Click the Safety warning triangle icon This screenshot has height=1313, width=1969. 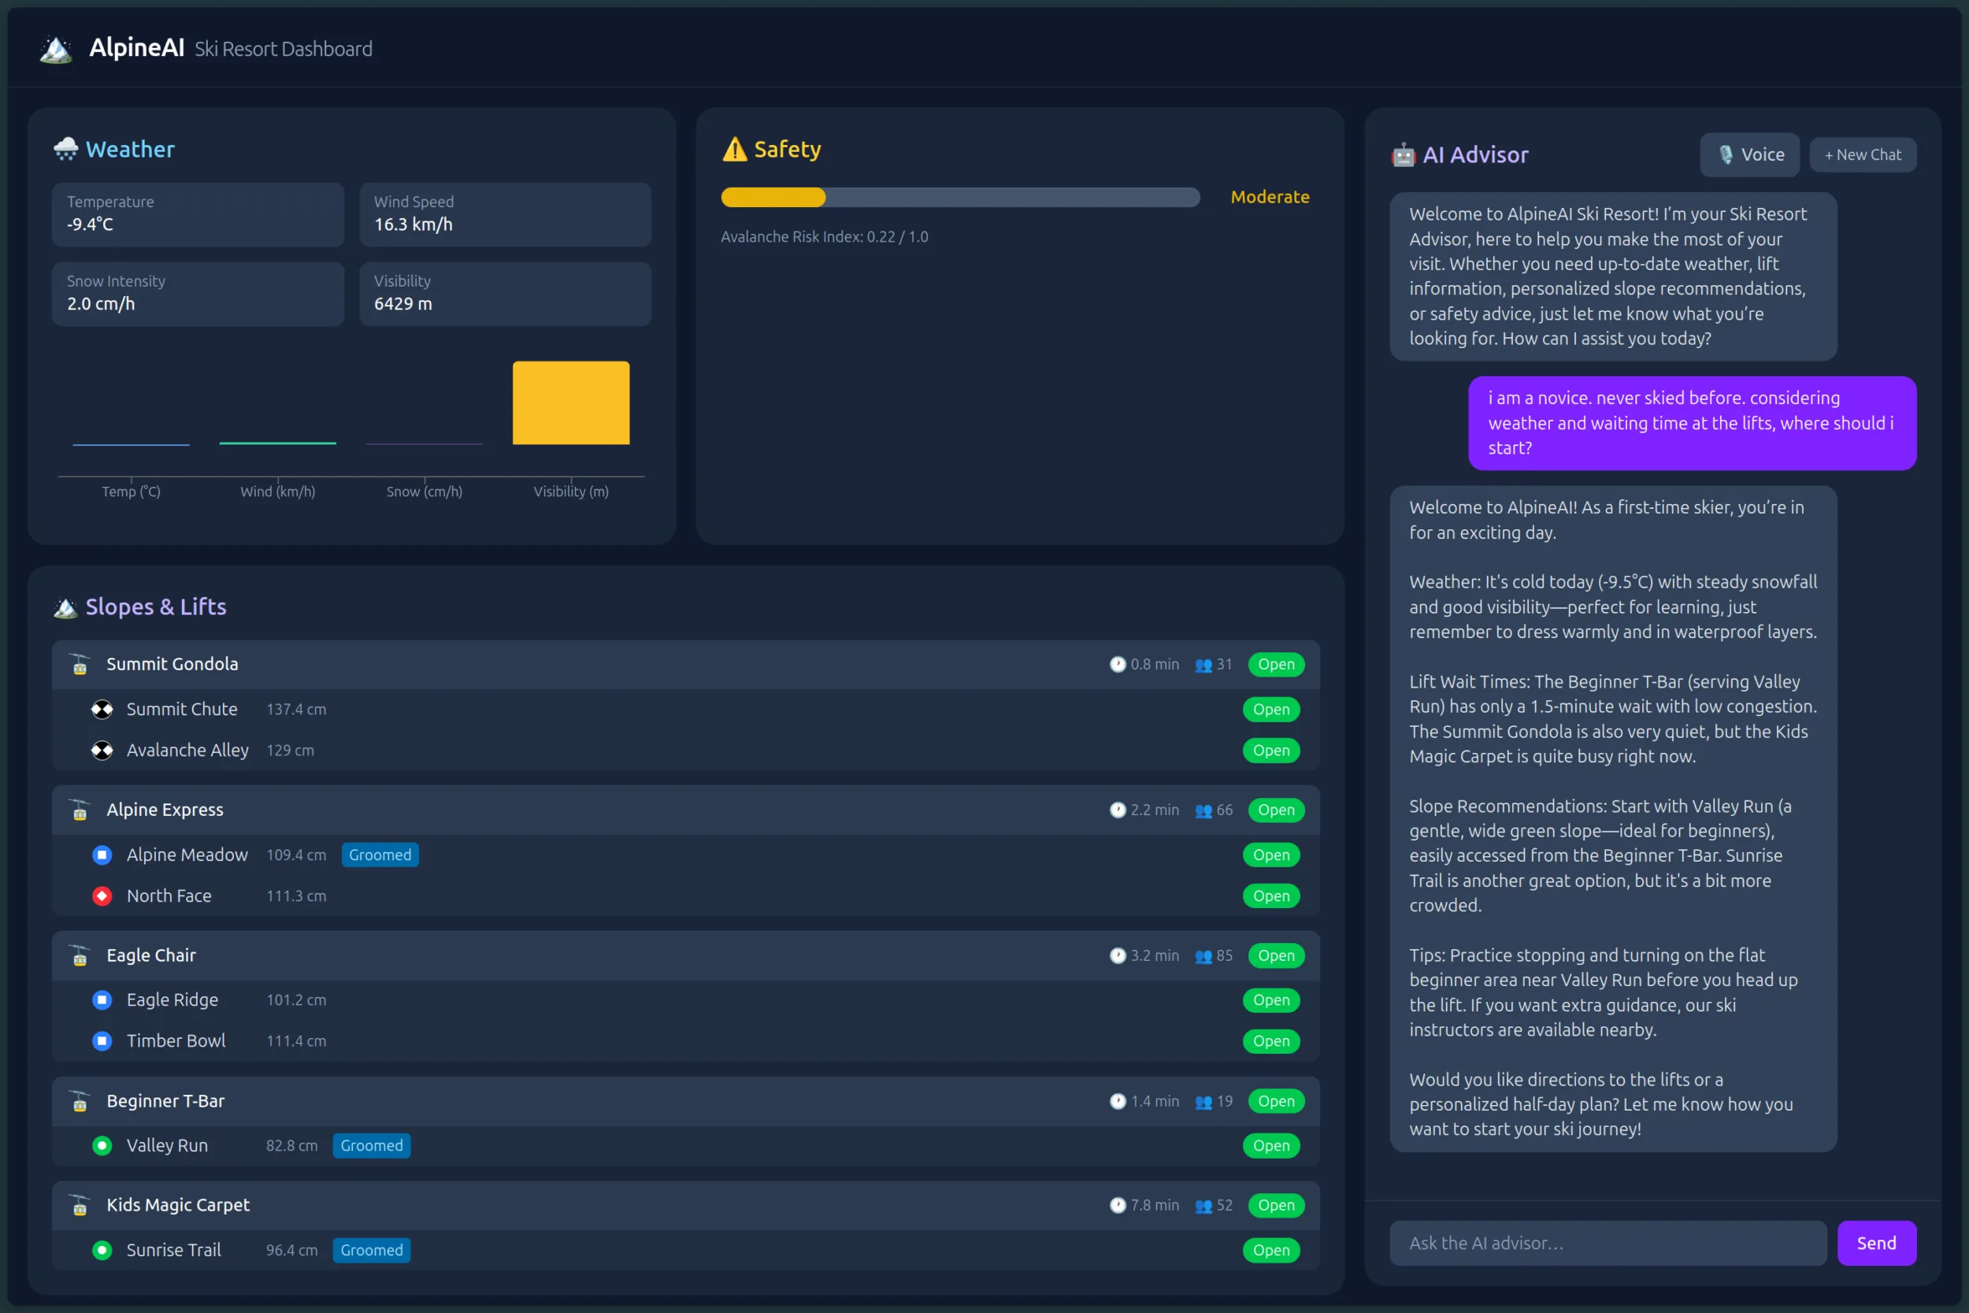[x=734, y=149]
